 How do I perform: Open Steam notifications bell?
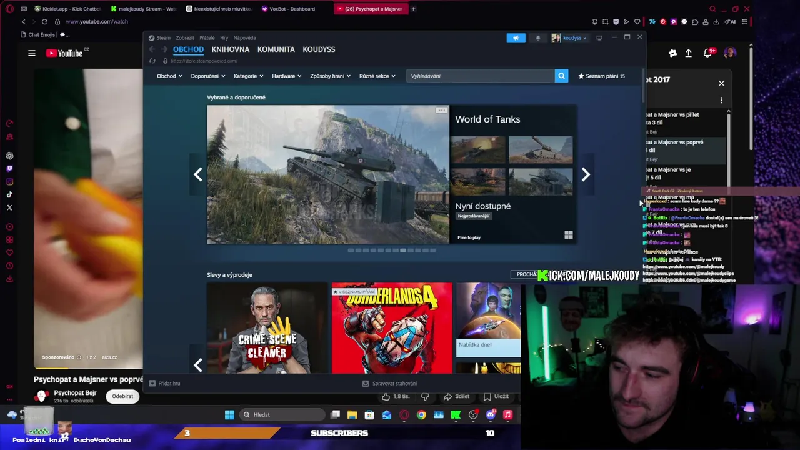coord(538,38)
